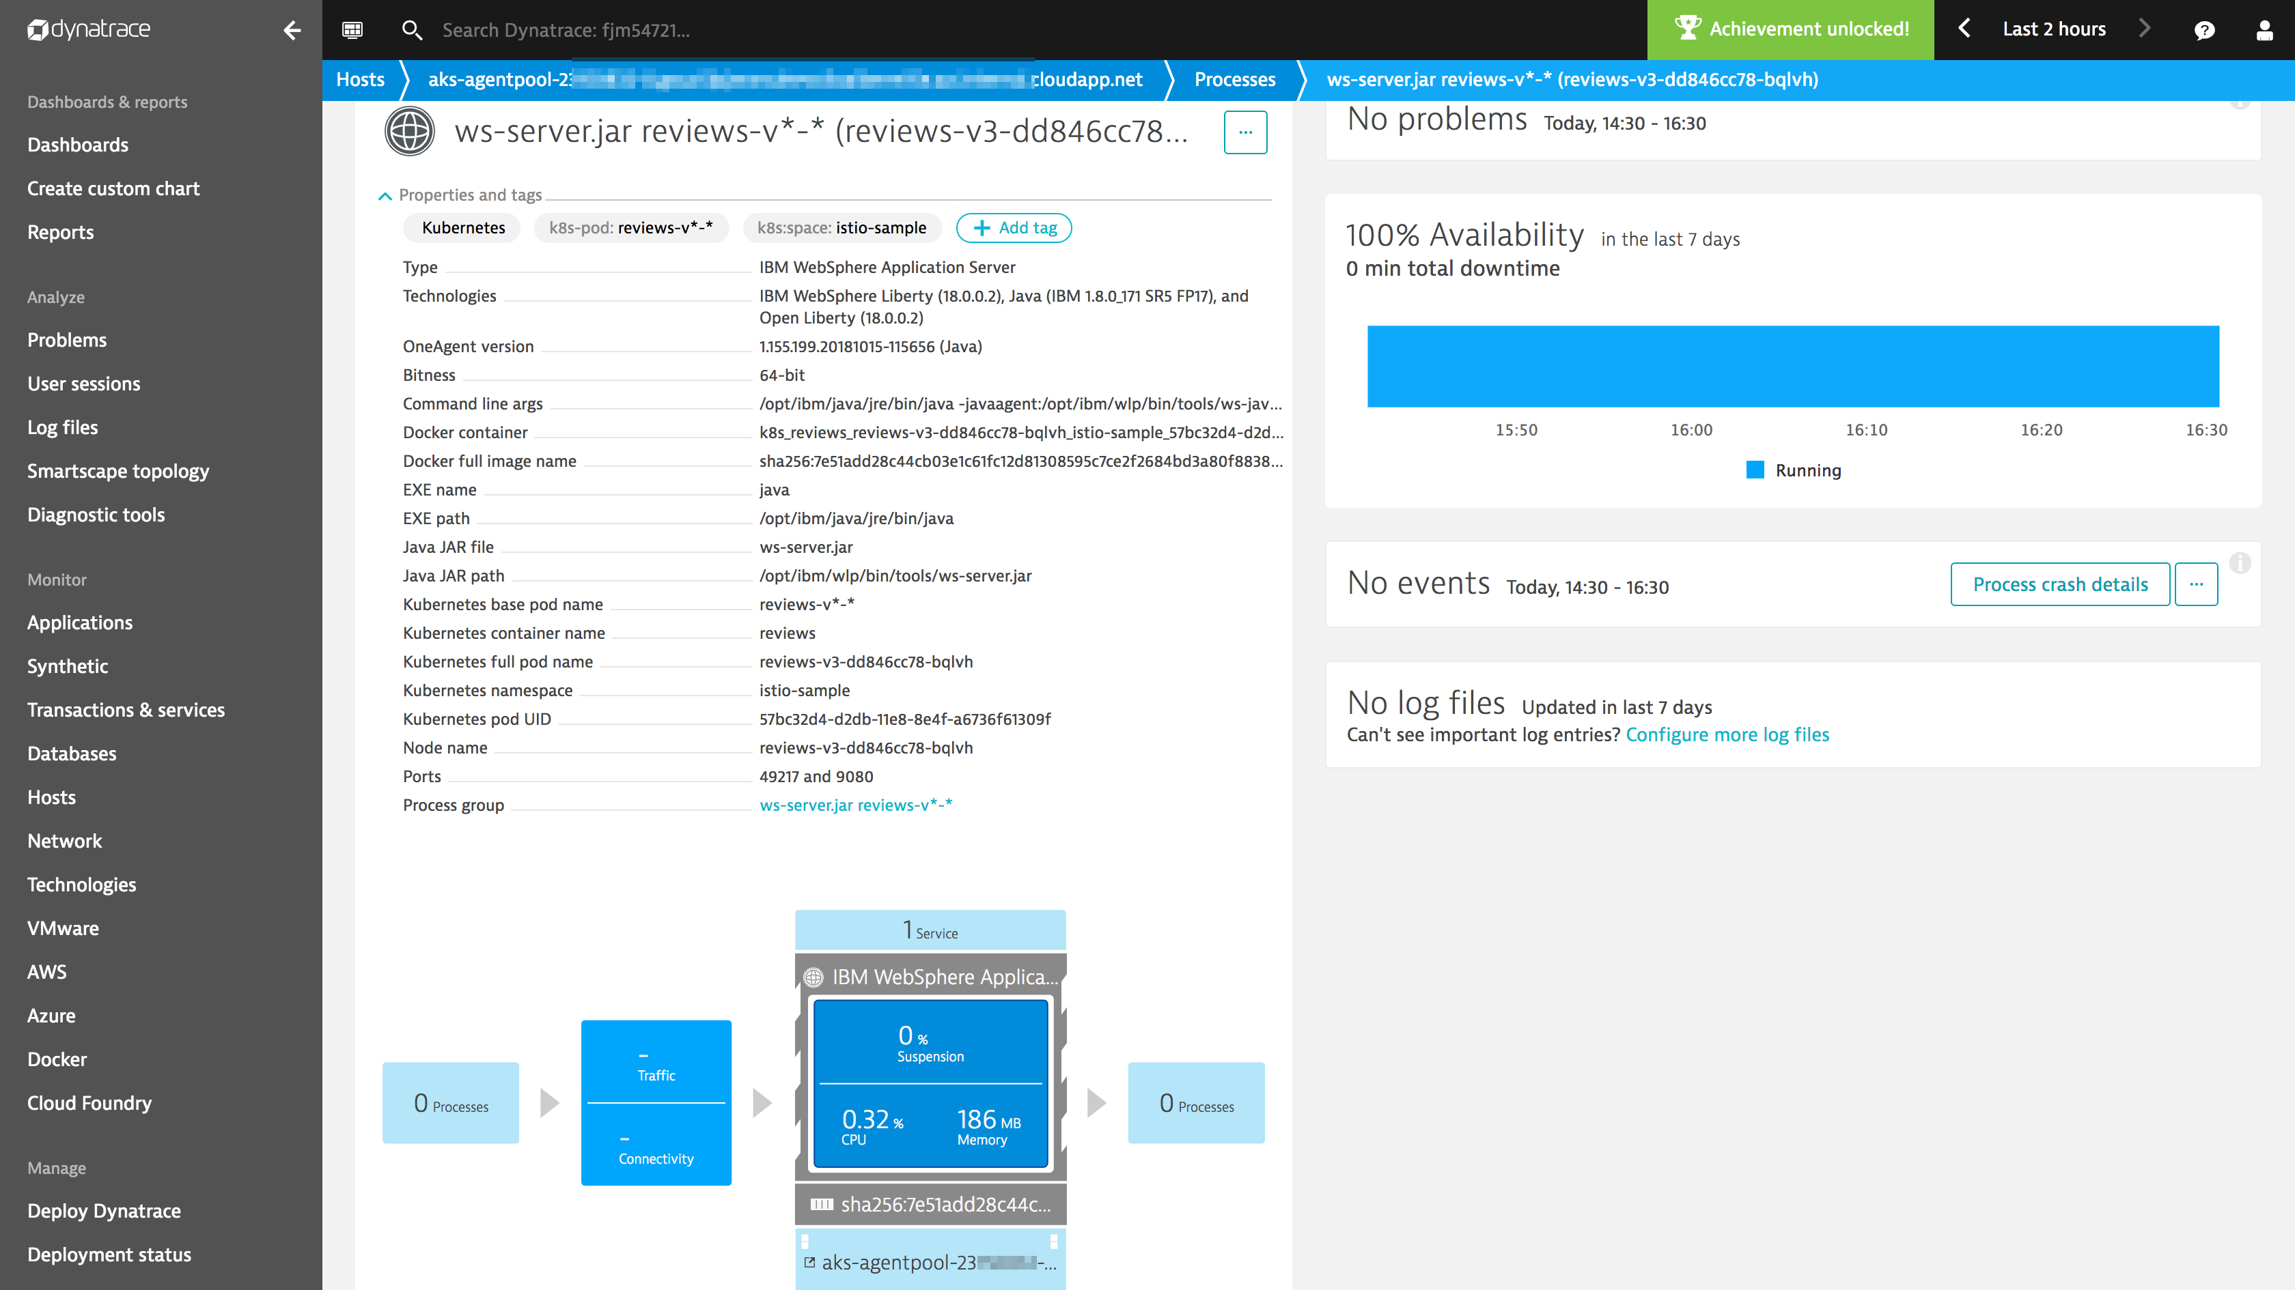Click the IBM WebSphere tile icon

pos(813,977)
